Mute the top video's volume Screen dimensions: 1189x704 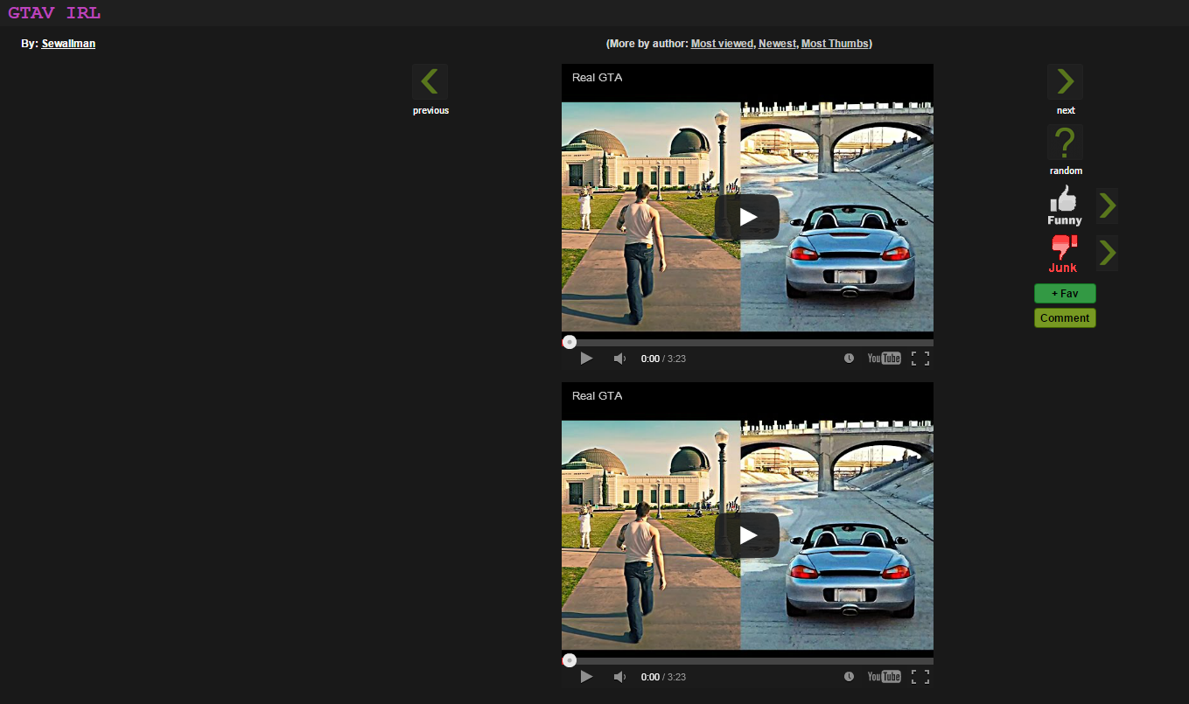coord(619,359)
